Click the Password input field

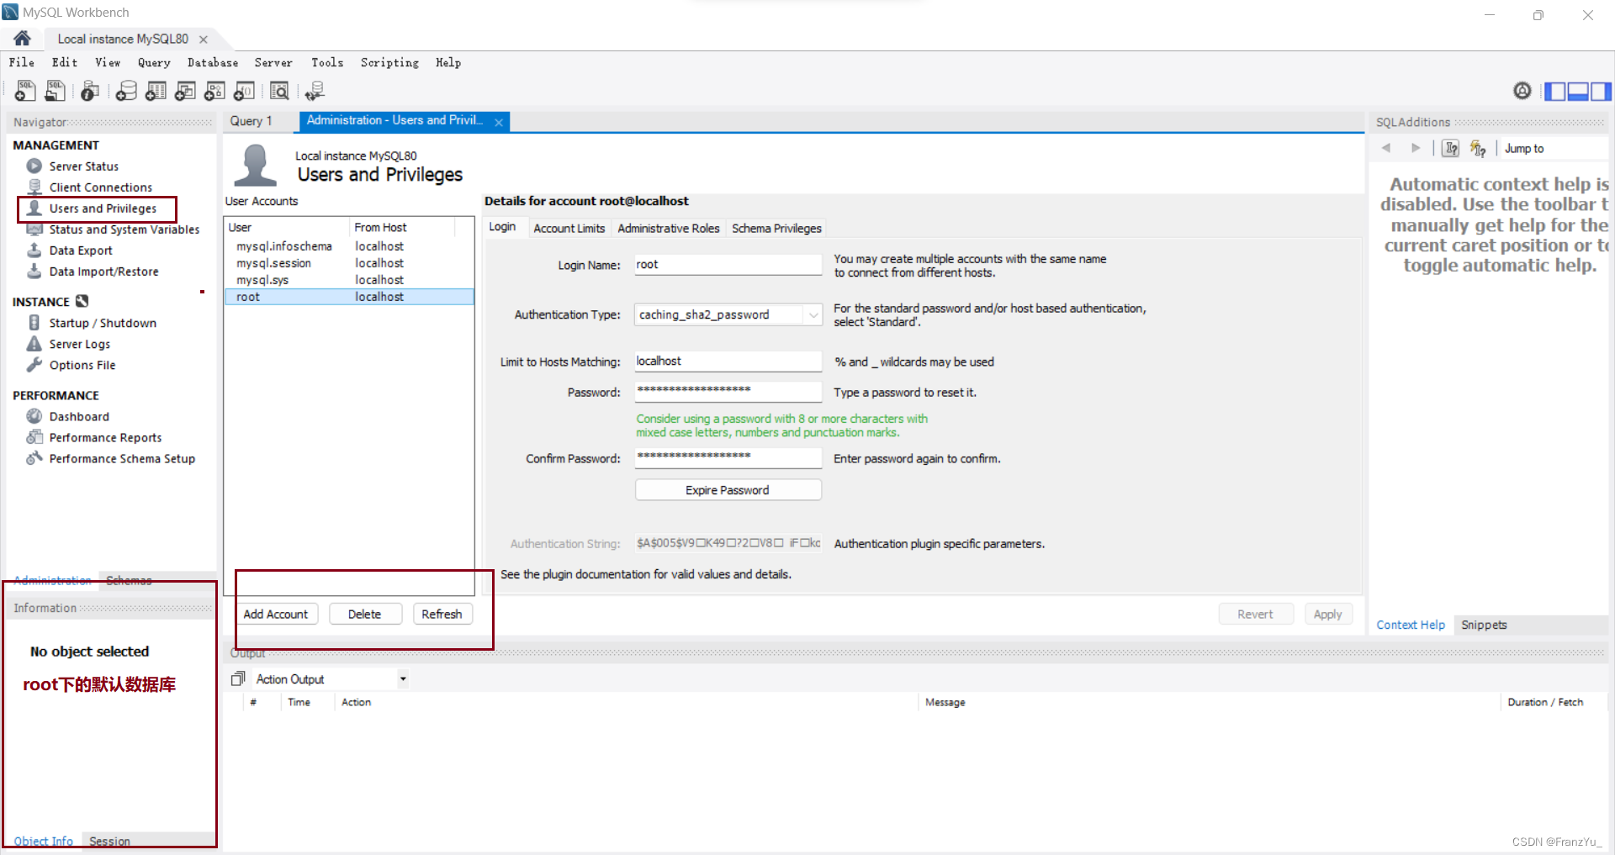(728, 392)
